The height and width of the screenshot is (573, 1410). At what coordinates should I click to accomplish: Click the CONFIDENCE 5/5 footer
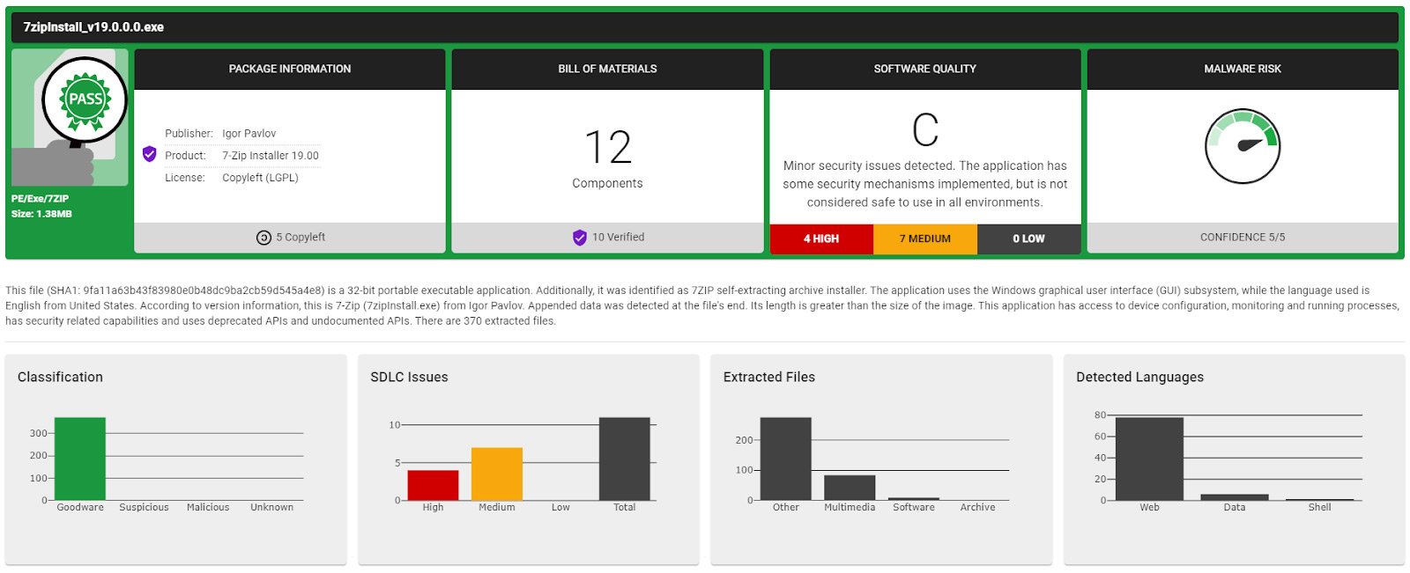click(1243, 238)
